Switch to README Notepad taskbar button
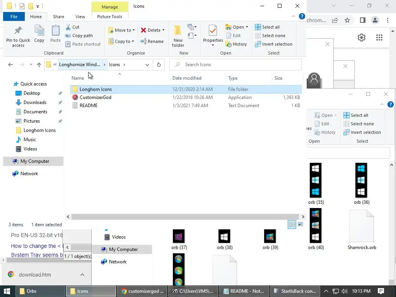The width and height of the screenshot is (396, 297). point(244,291)
